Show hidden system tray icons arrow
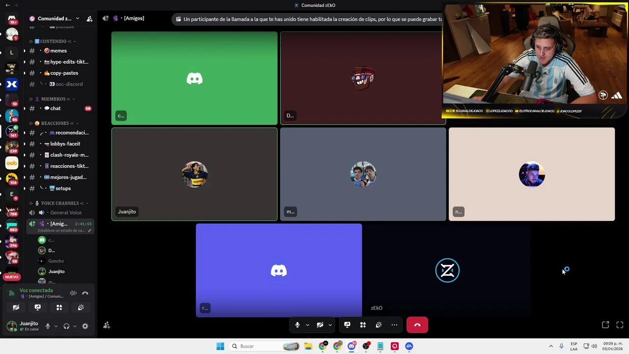629x354 pixels. click(x=551, y=346)
